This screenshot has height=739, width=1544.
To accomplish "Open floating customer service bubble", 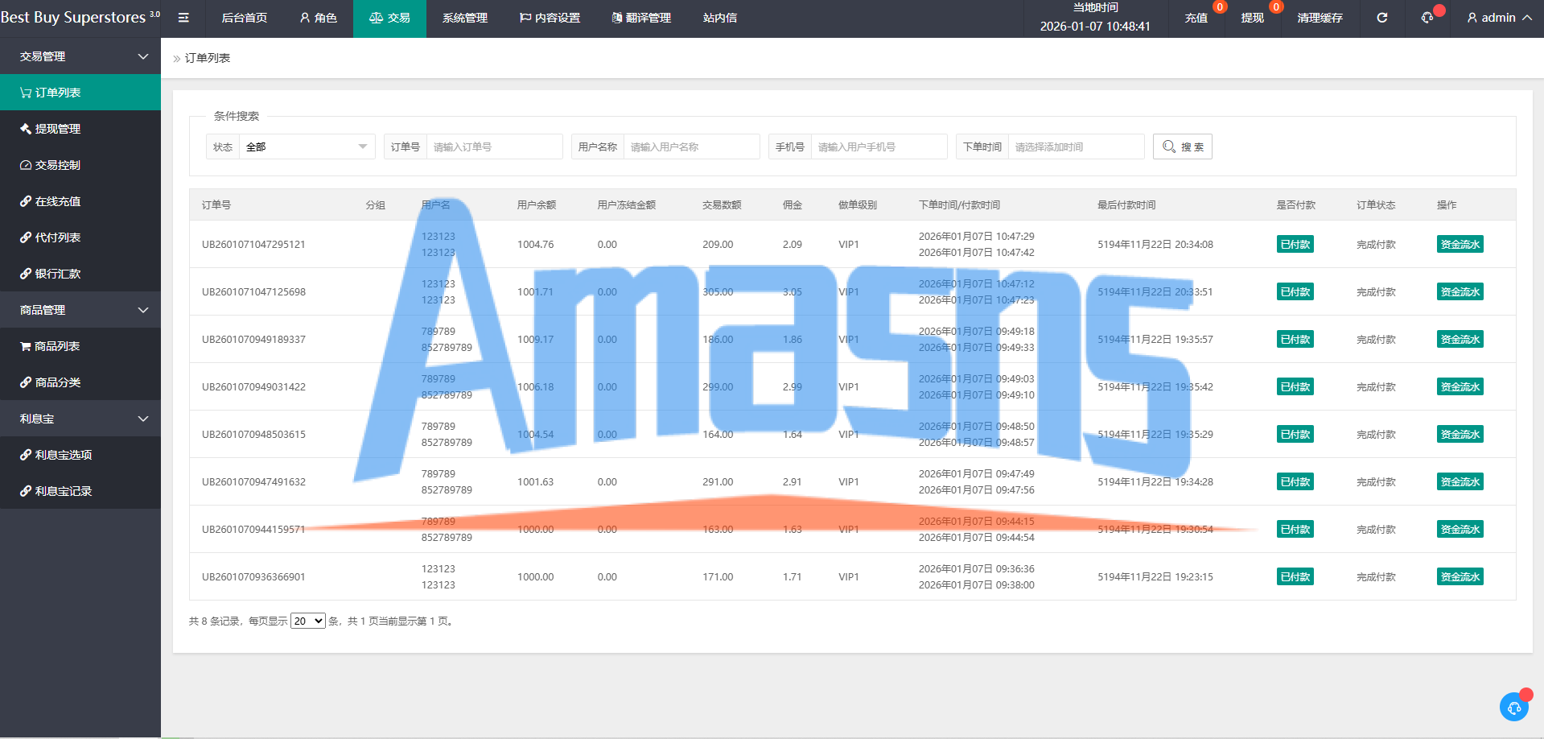I will coord(1514,707).
